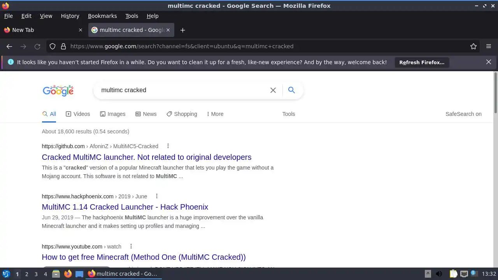Open the desktop start menu icon

[x=6, y=274]
